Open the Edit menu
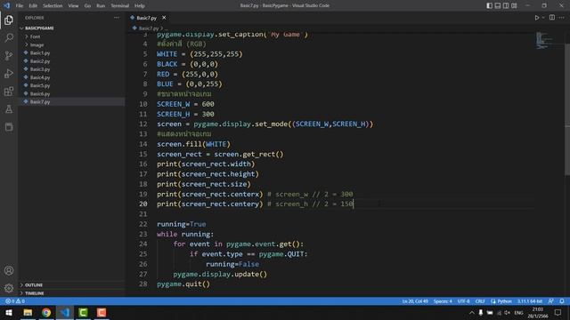Screen dimensions: 570x320 [33, 5]
